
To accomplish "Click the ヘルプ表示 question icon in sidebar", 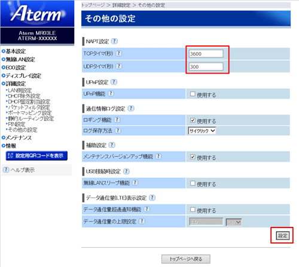I will [6, 170].
